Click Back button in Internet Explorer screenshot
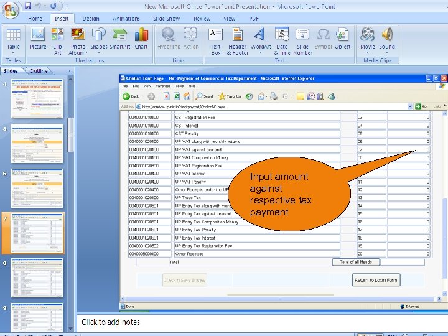The width and height of the screenshot is (448, 336). [x=131, y=96]
